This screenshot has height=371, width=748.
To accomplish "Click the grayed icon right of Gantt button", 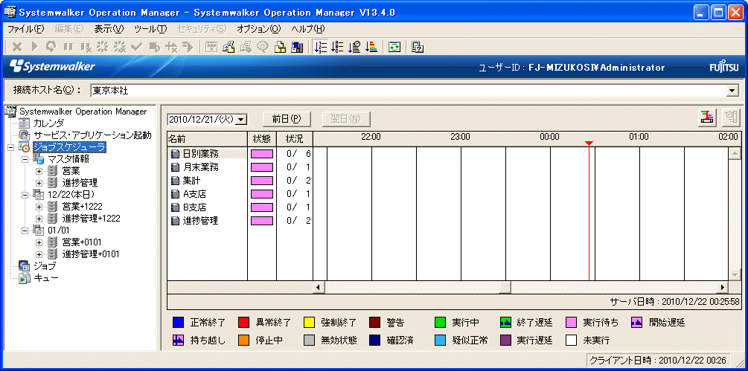I will (729, 117).
